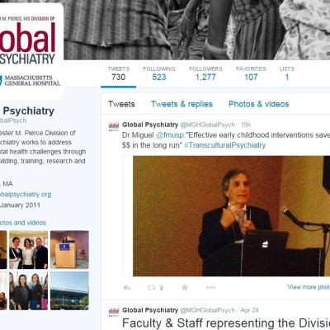
Task: Retweet the early childhood interventions tweet
Action: pos(151,288)
